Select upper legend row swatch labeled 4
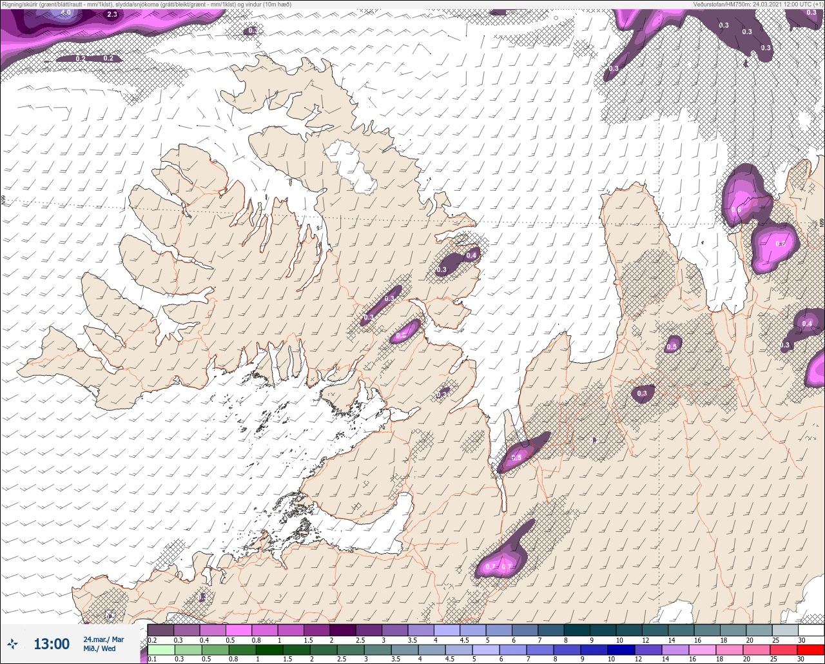Image resolution: width=825 pixels, height=664 pixels. (447, 630)
